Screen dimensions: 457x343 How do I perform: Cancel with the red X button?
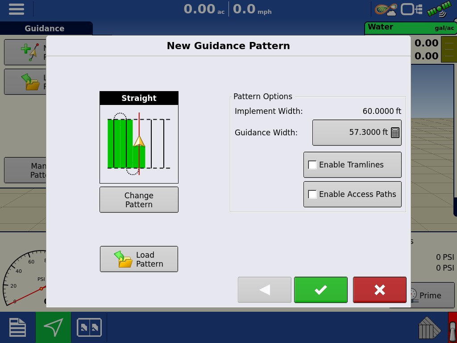(x=379, y=289)
